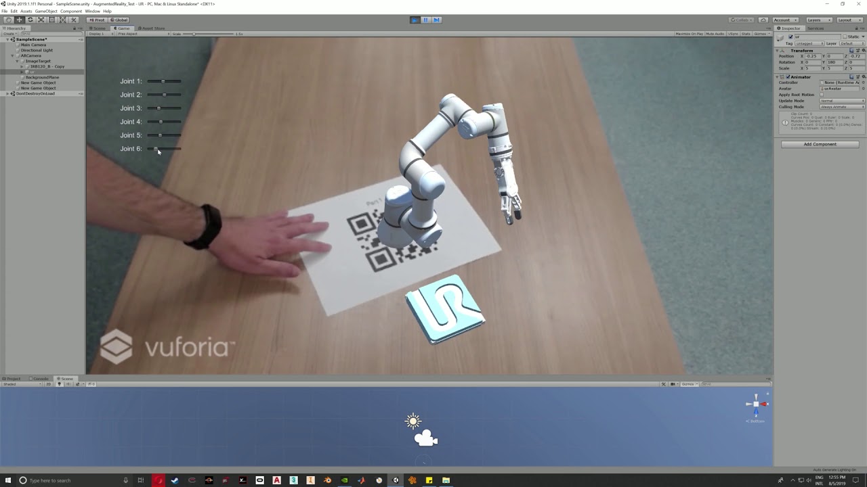Open the Hierarchy Create button
867x487 pixels.
pyautogui.click(x=10, y=34)
